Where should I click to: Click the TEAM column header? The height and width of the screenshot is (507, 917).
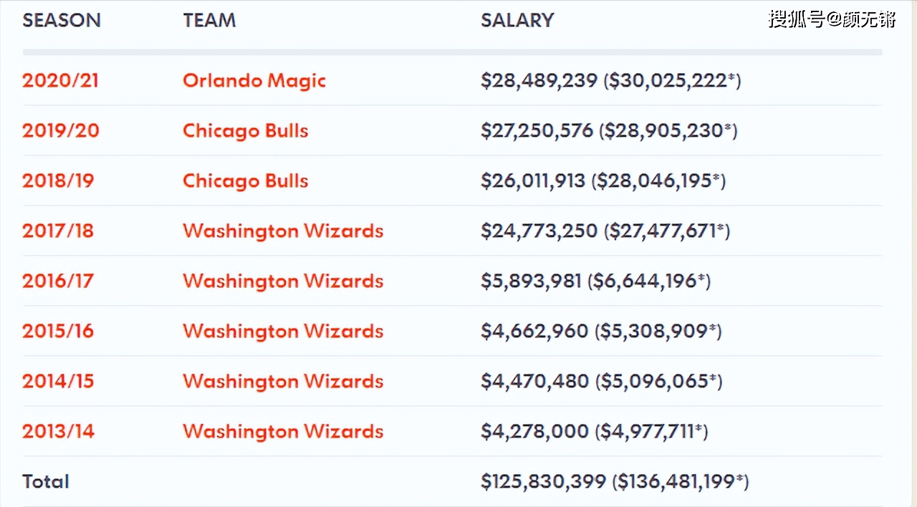point(209,20)
